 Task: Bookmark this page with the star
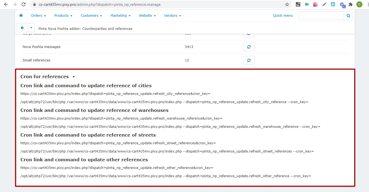tap(287, 4)
